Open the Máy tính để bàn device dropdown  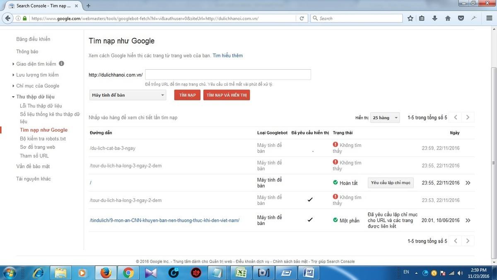(128, 95)
